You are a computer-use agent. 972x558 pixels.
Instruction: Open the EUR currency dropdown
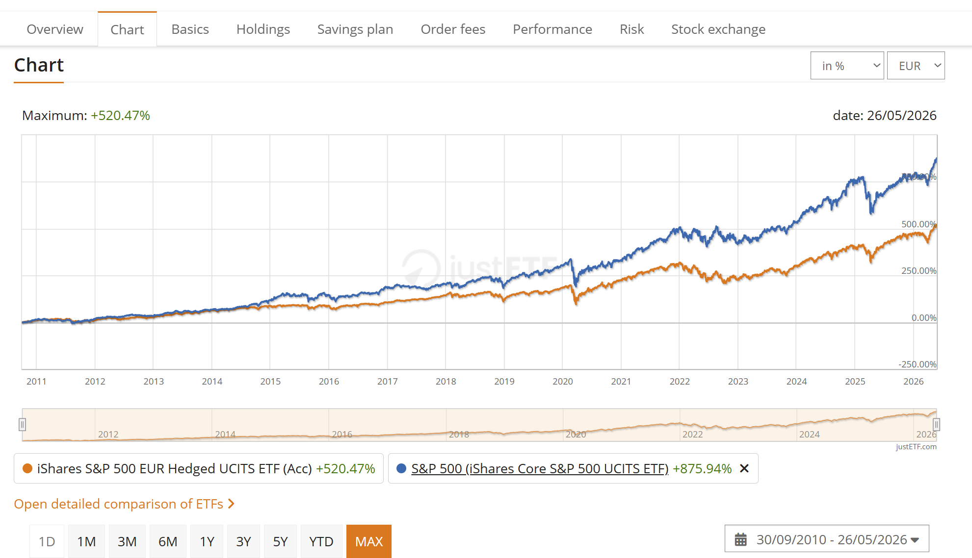[x=916, y=66]
